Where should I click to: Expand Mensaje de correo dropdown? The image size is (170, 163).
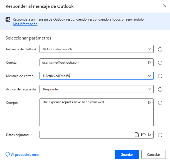pyautogui.click(x=149, y=76)
